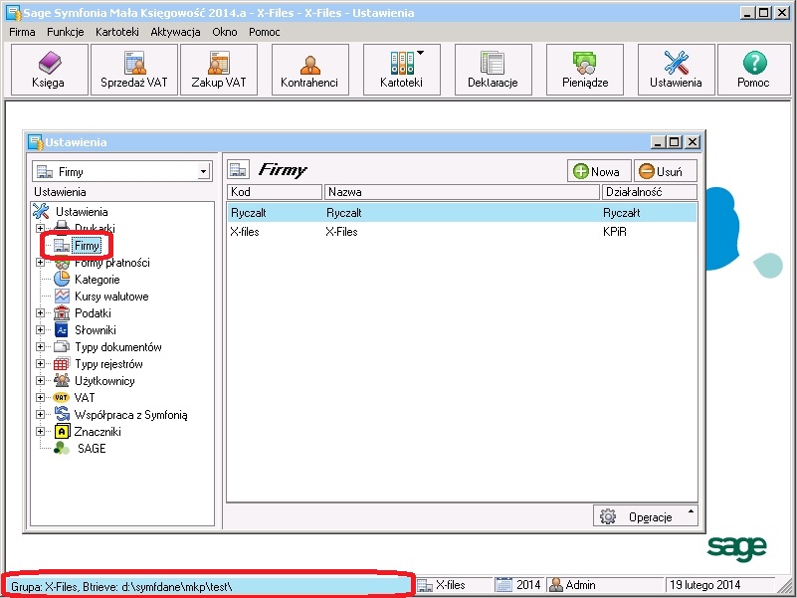
Task: Open the Księga book toolbar button
Action: (50, 70)
